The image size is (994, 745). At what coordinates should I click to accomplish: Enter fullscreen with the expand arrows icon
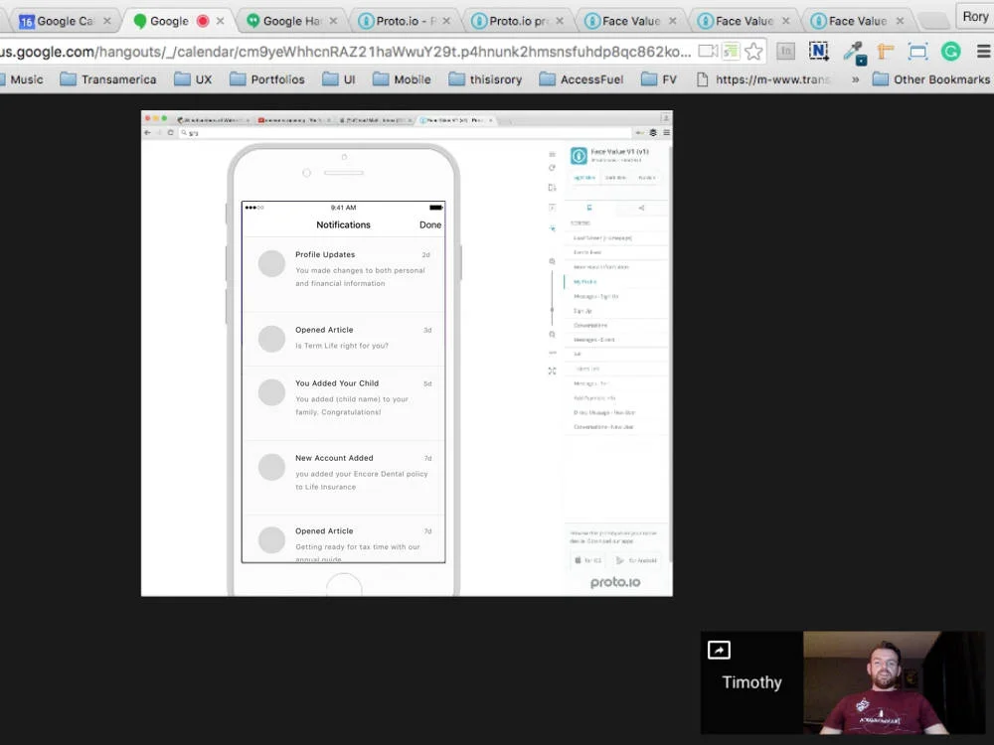[x=552, y=369]
